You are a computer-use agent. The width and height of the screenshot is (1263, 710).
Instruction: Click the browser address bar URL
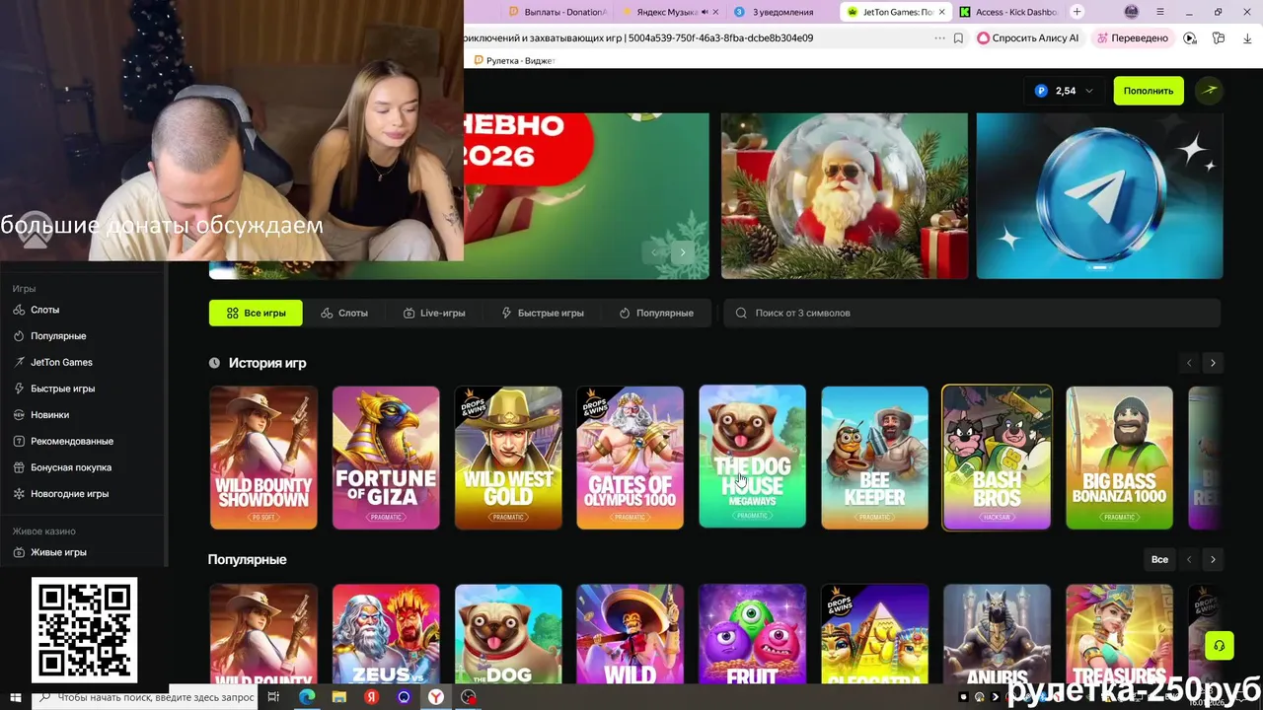point(638,38)
